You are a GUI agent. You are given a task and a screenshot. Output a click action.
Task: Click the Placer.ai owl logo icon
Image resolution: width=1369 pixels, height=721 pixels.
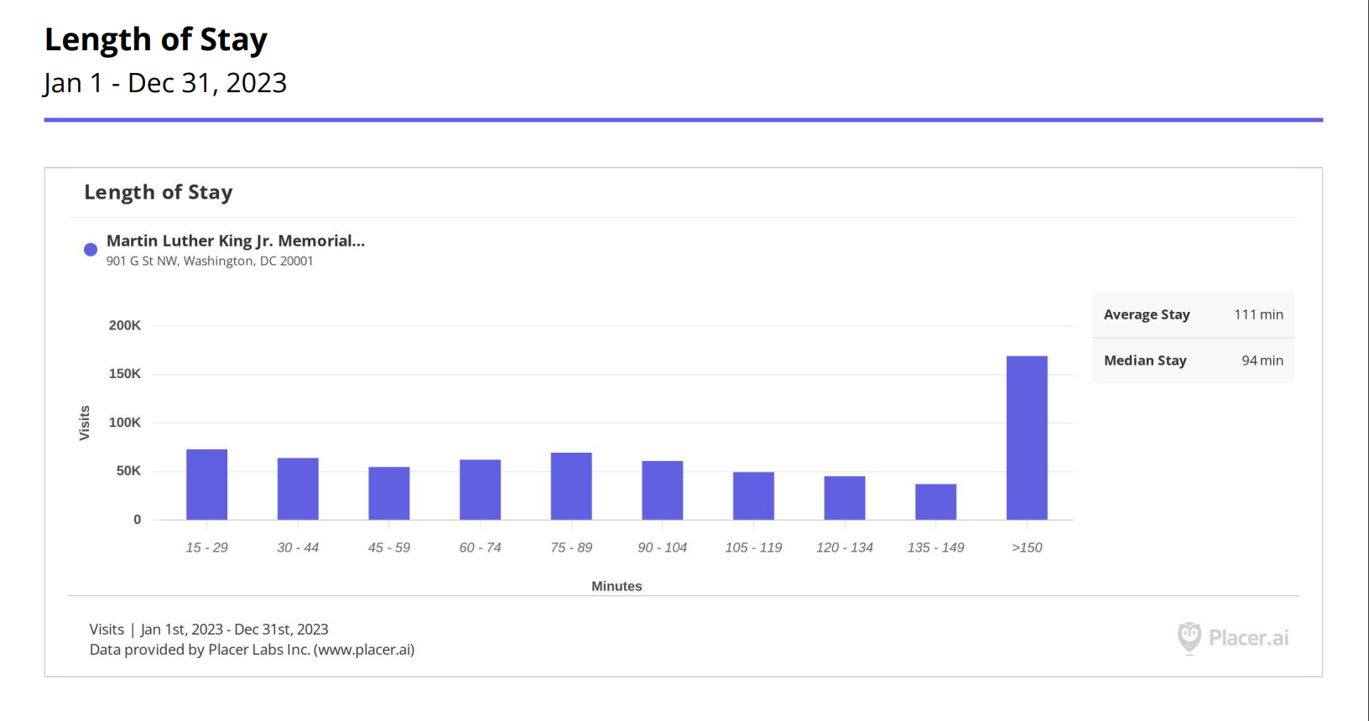click(x=1189, y=638)
